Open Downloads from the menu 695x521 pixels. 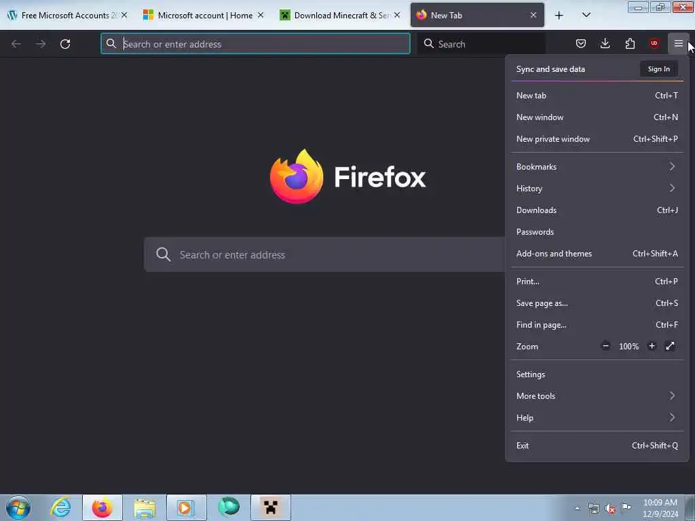(597, 210)
